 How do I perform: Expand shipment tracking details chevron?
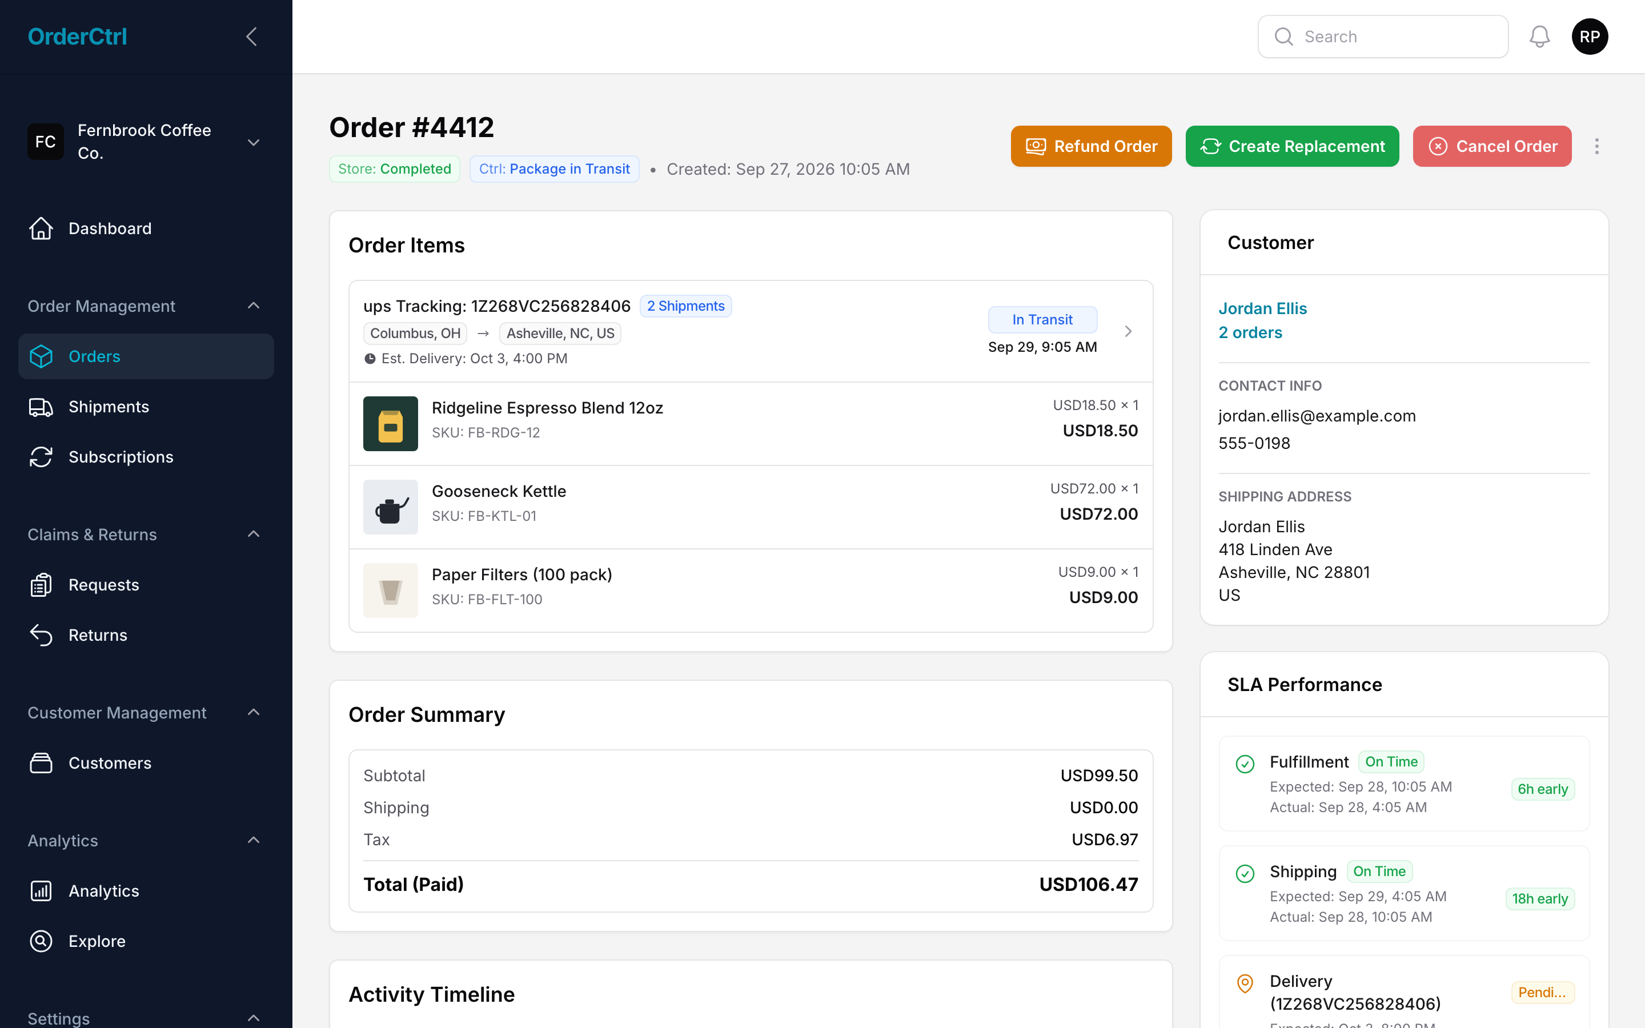click(x=1129, y=331)
